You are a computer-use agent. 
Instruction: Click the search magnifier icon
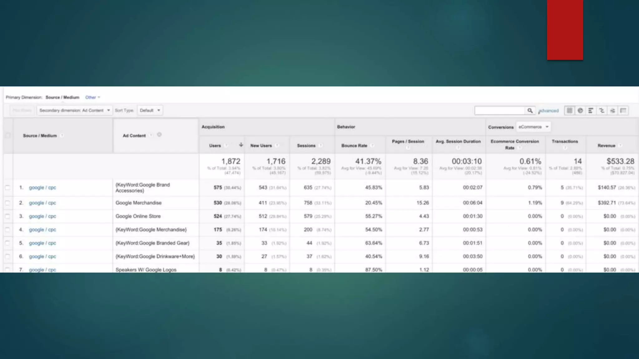530,111
